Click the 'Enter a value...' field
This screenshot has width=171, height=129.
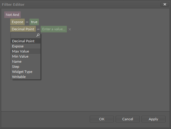click(x=54, y=29)
